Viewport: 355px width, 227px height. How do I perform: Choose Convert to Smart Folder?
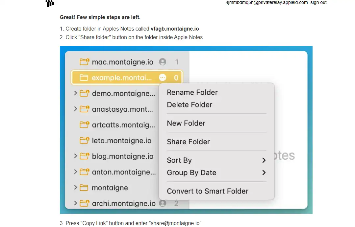207,191
